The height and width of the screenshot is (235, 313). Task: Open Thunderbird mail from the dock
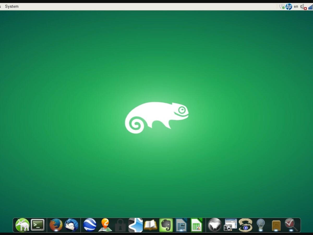71,225
